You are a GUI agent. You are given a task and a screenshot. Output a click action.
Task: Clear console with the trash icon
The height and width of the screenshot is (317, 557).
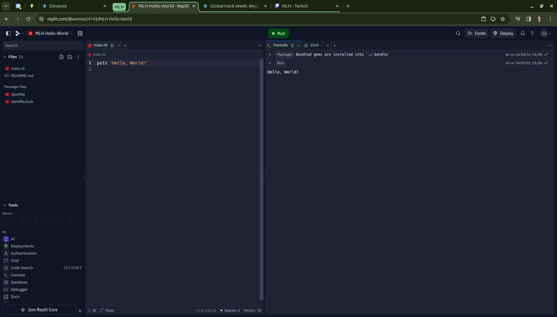pyautogui.click(x=292, y=45)
